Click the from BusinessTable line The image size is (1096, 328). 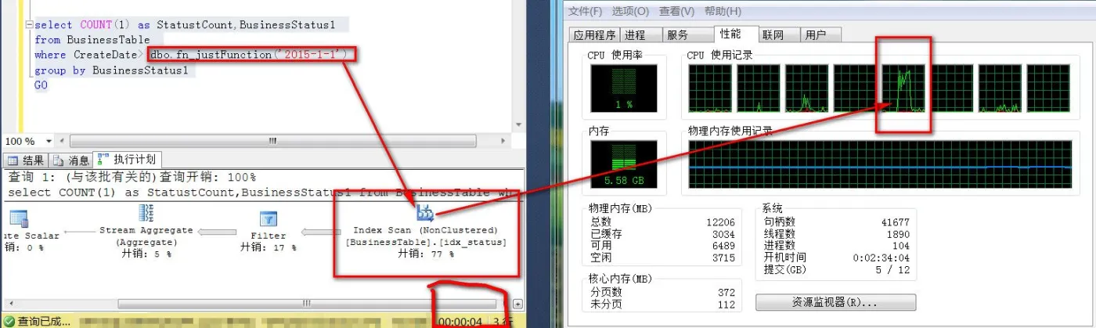tap(92, 40)
